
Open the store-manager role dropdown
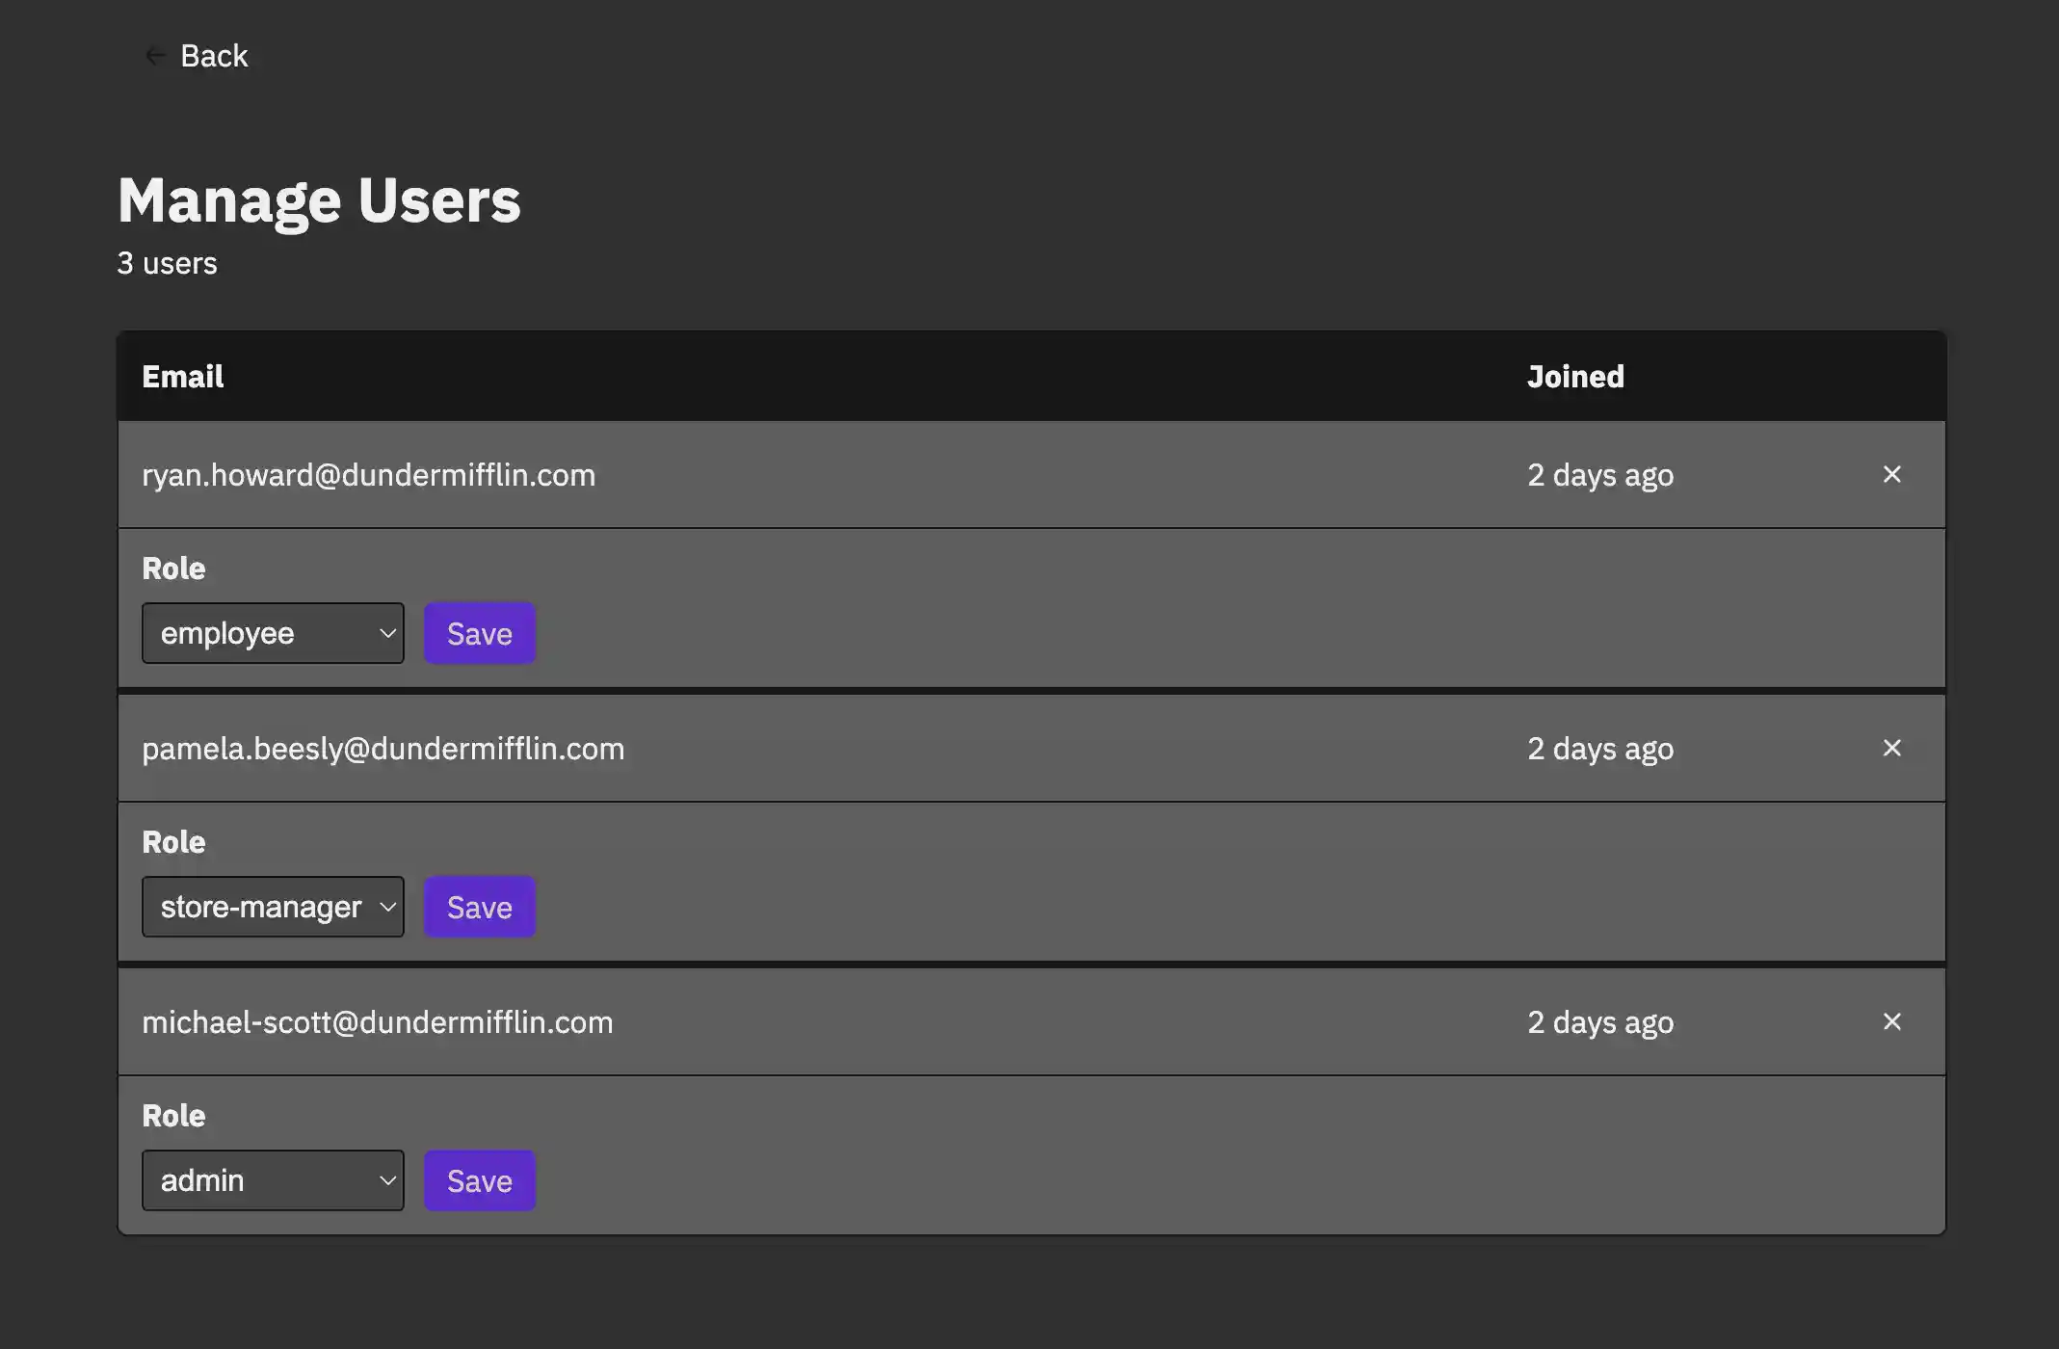click(273, 907)
